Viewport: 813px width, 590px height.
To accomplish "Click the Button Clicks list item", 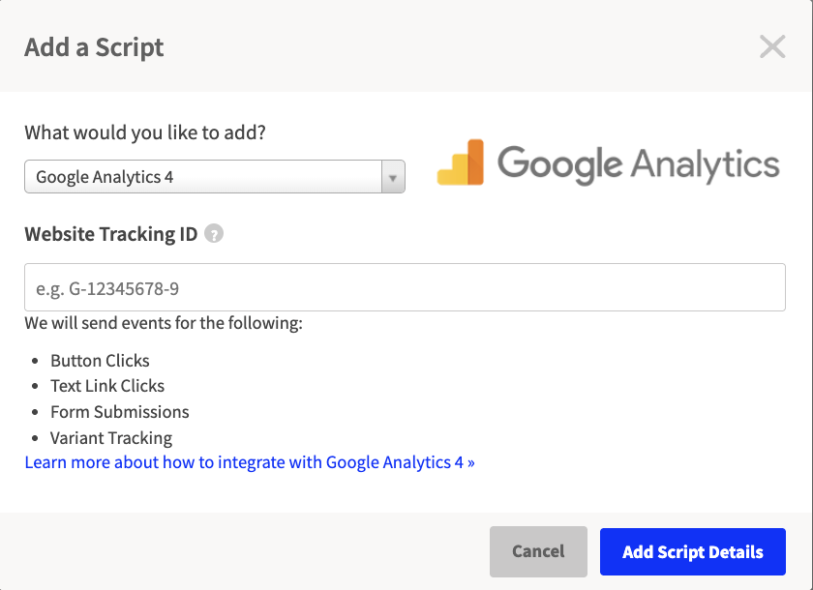I will 100,361.
